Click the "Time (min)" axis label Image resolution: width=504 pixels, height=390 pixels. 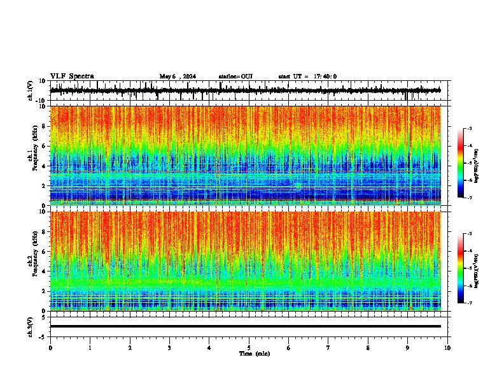255,354
